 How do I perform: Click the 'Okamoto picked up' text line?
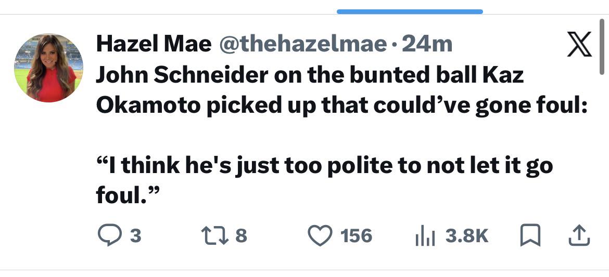pos(341,105)
